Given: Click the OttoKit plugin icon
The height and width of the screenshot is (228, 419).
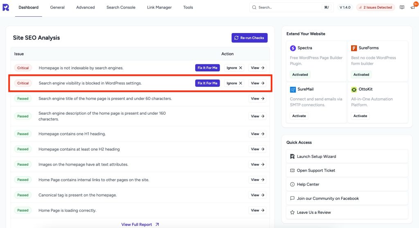Looking at the screenshot, I should point(354,89).
